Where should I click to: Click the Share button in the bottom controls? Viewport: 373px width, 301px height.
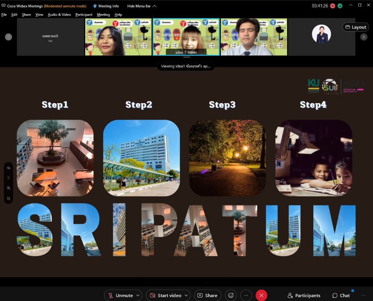pos(208,295)
